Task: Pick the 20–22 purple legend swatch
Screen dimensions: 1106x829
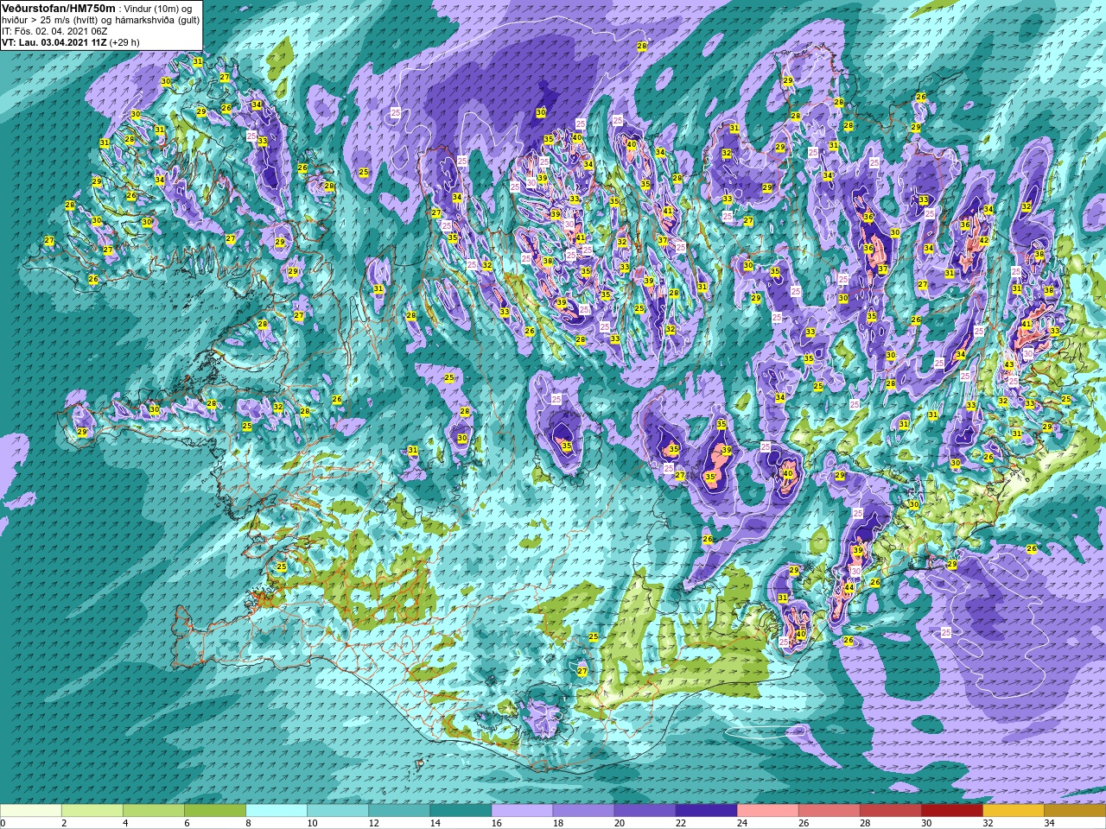Action: coord(645,811)
